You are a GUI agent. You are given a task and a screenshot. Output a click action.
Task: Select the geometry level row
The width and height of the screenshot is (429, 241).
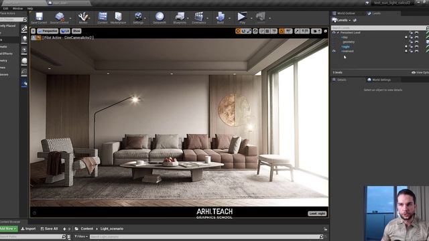[x=349, y=42]
